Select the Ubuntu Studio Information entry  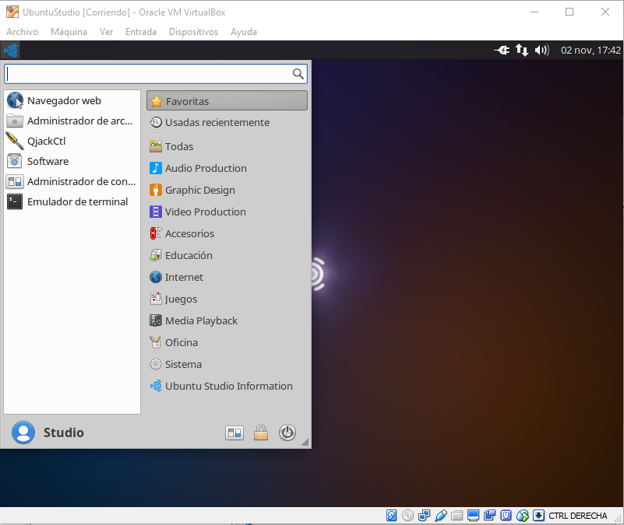(228, 386)
